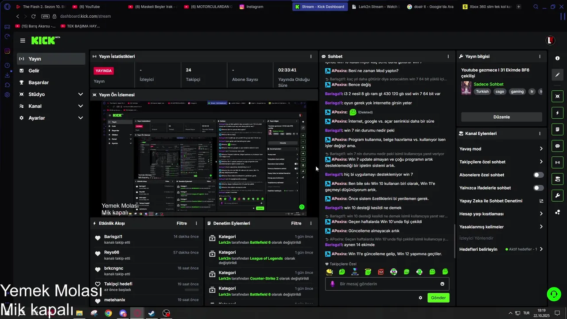Insert the red angry emote

381,272
